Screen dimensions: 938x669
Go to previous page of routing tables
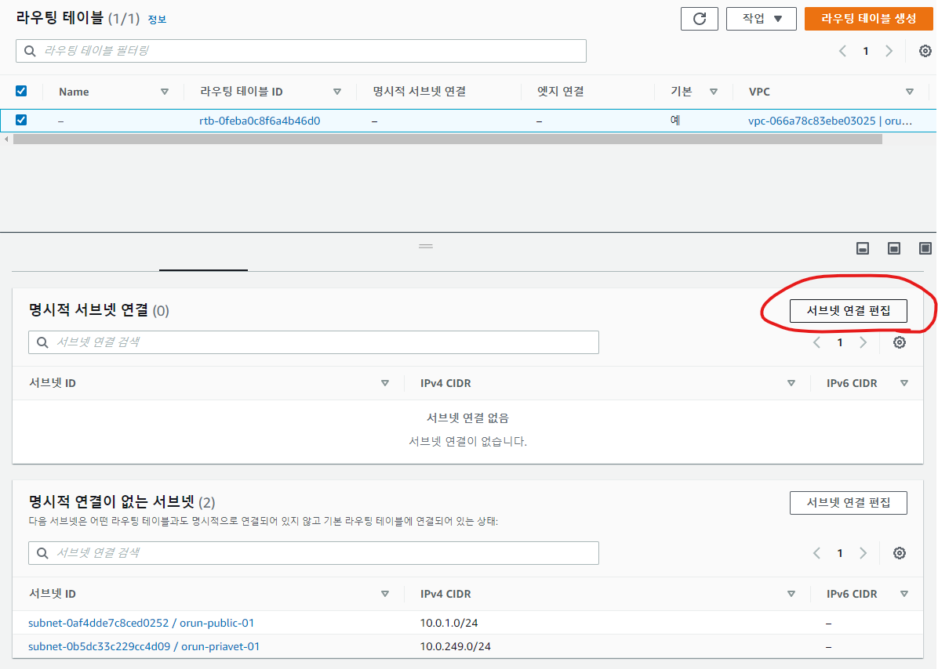[x=843, y=51]
